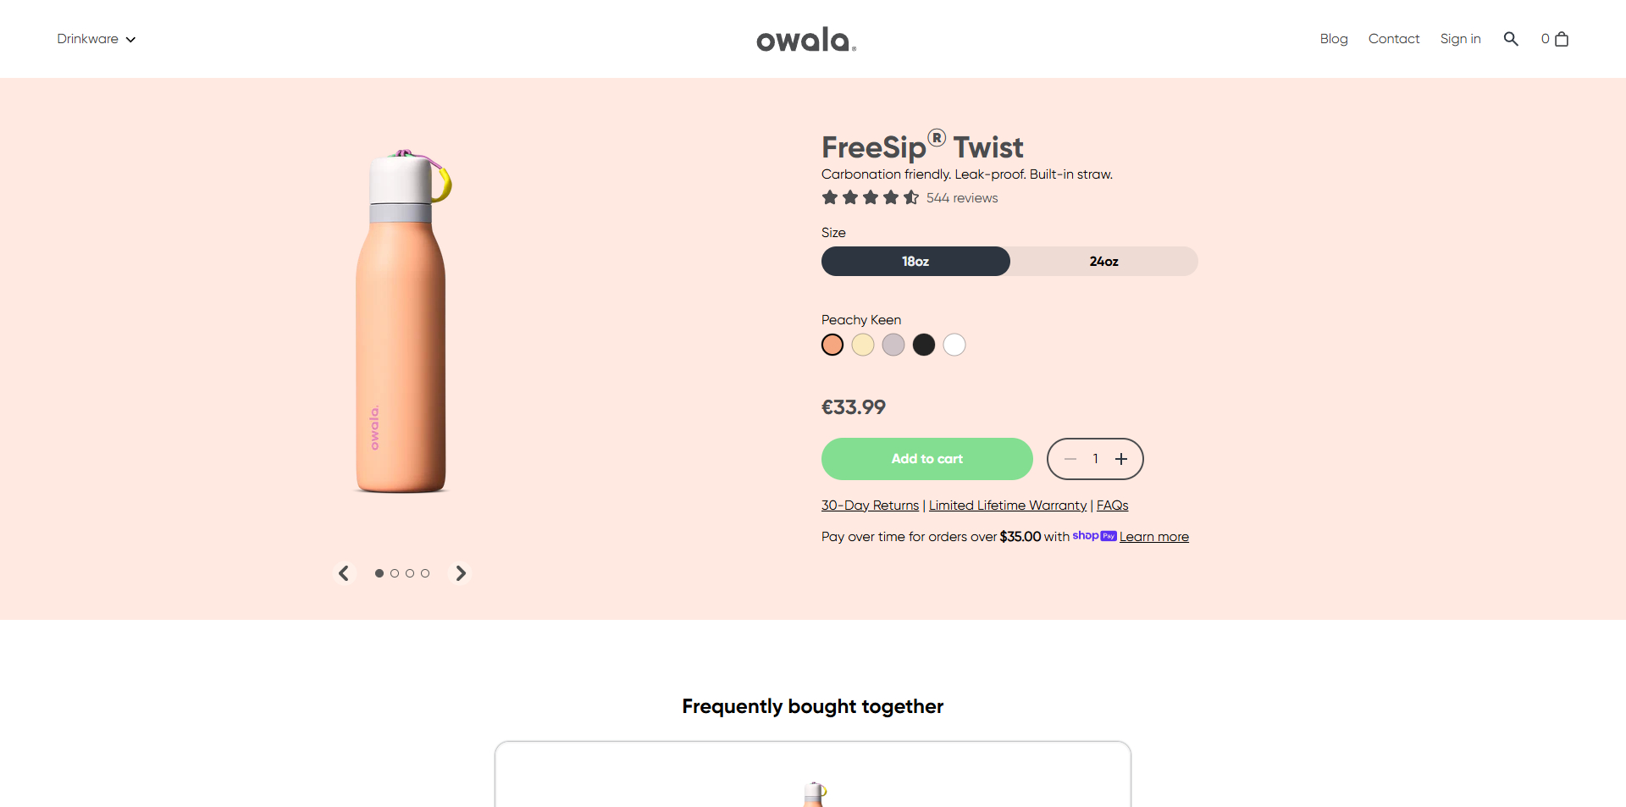
Task: Select the 24oz size option
Action: tap(1103, 261)
